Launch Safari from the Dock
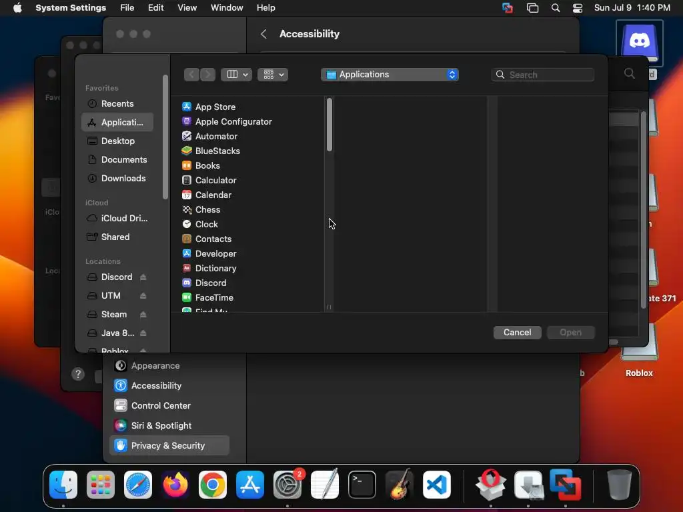 (138, 485)
